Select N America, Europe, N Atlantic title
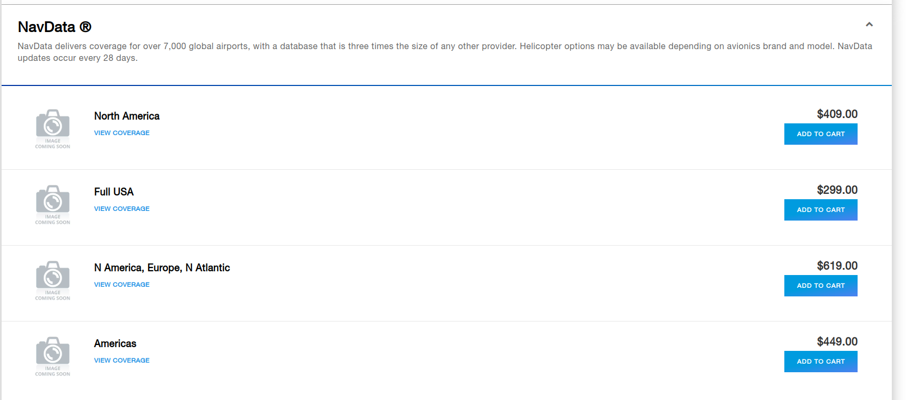 [162, 268]
